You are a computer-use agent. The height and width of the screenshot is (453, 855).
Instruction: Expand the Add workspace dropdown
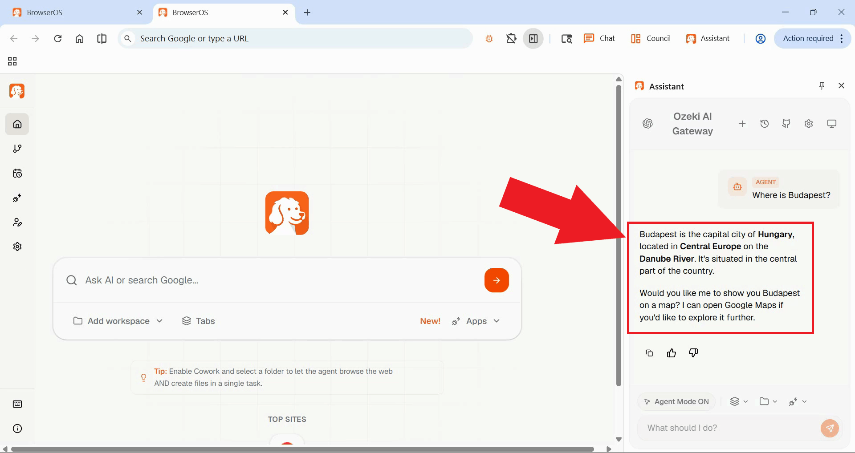[x=118, y=321]
